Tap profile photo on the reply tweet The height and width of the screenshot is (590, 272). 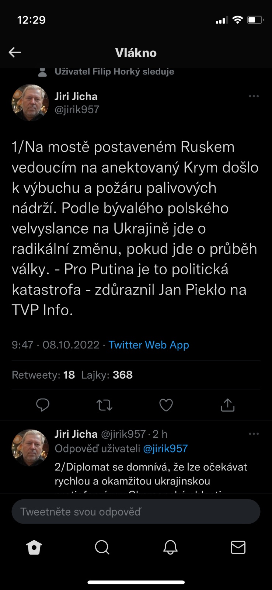point(30,448)
